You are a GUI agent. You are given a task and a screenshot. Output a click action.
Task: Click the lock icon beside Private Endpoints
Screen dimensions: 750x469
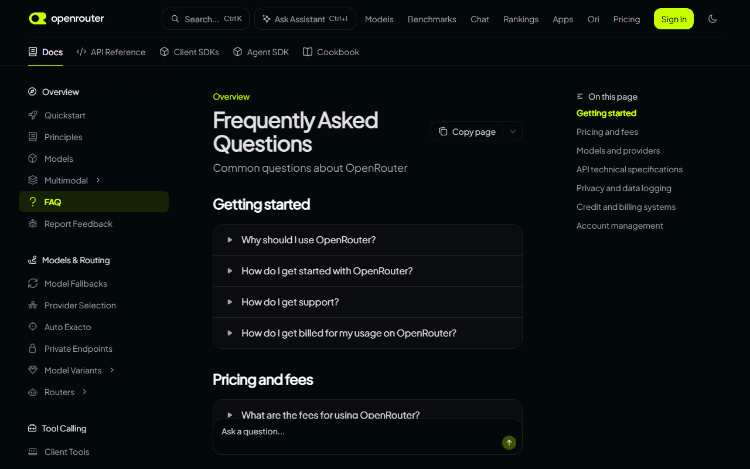(33, 349)
